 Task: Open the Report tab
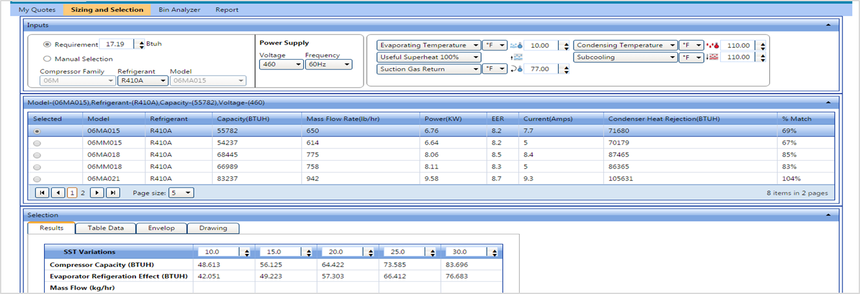tap(227, 10)
